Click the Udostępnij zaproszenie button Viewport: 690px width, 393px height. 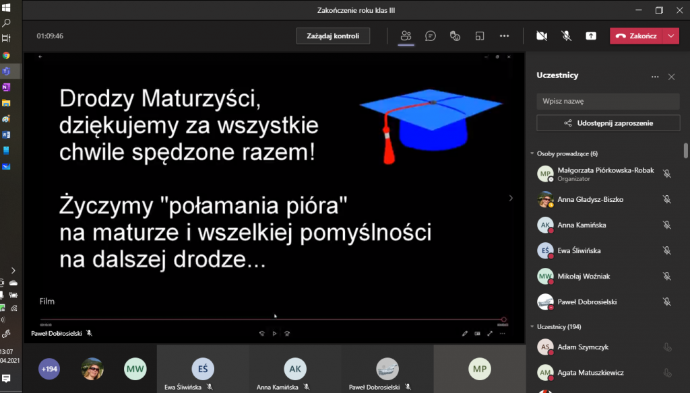(x=608, y=123)
